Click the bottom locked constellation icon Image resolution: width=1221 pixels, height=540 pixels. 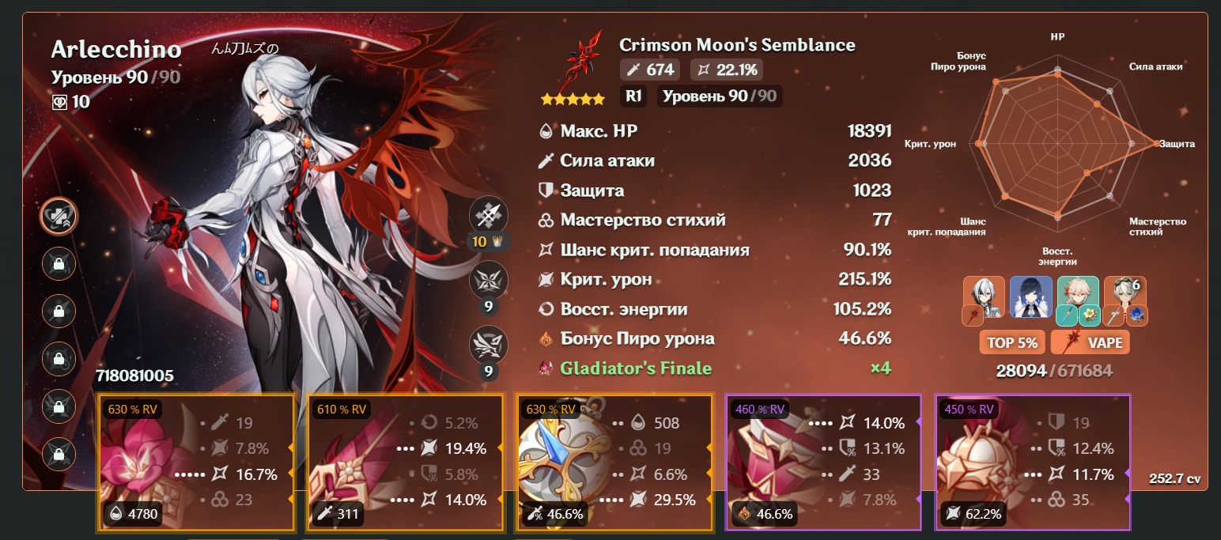pos(59,454)
